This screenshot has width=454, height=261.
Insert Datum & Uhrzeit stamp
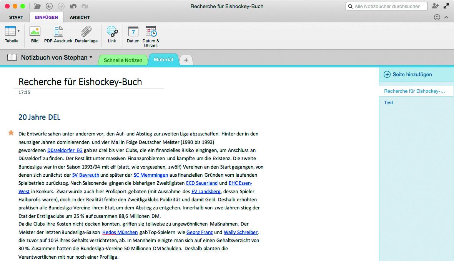151,37
